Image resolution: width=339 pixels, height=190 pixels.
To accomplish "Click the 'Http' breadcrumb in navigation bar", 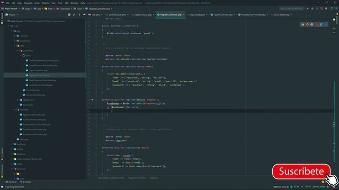I will tap(49, 8).
